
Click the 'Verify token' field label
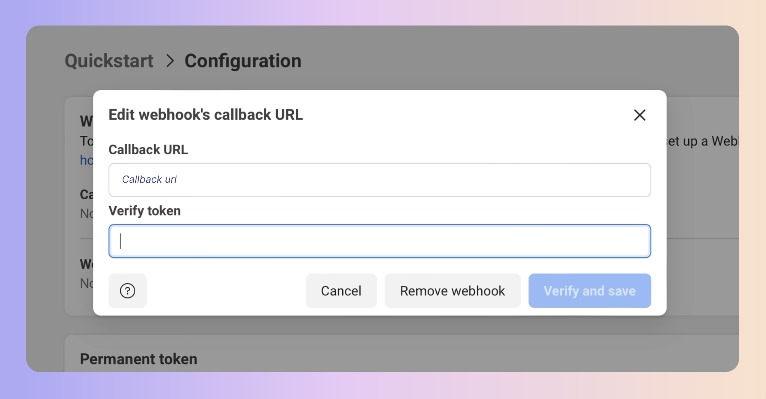(x=144, y=211)
